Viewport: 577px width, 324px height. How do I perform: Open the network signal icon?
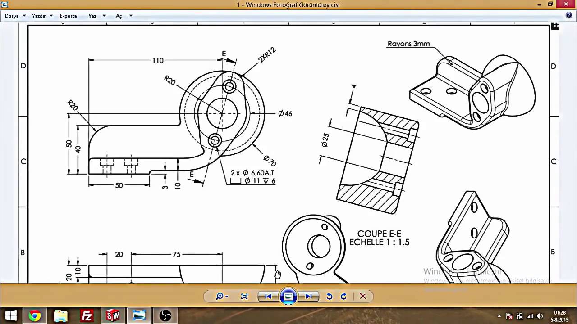[x=530, y=316]
